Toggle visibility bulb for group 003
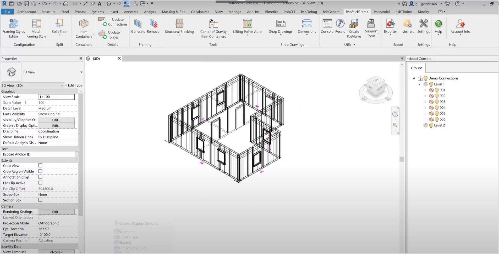The width and height of the screenshot is (499, 254). (437, 102)
